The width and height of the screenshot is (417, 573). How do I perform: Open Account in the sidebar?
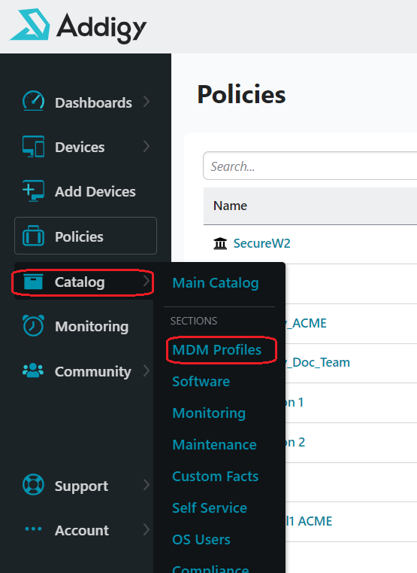pos(86,530)
